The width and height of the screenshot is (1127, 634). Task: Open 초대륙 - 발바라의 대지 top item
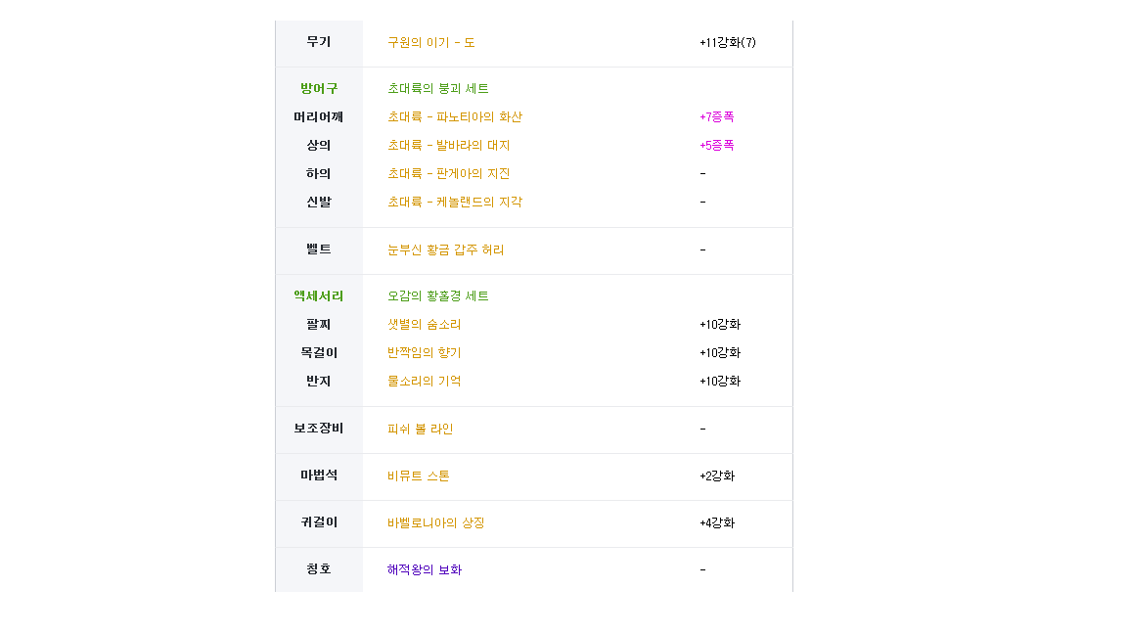448,145
